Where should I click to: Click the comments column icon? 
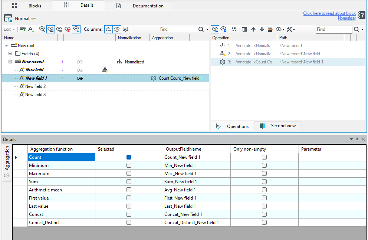(125, 29)
